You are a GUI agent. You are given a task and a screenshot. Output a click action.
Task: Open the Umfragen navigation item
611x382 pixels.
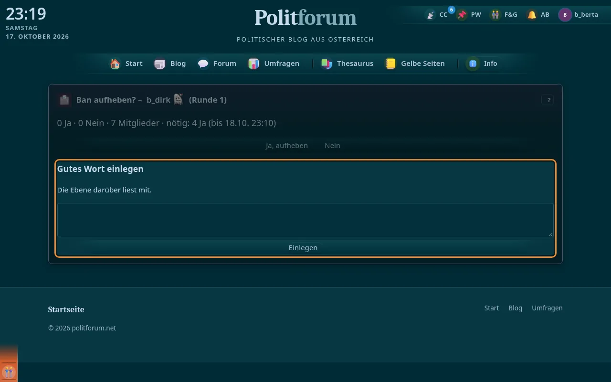282,64
